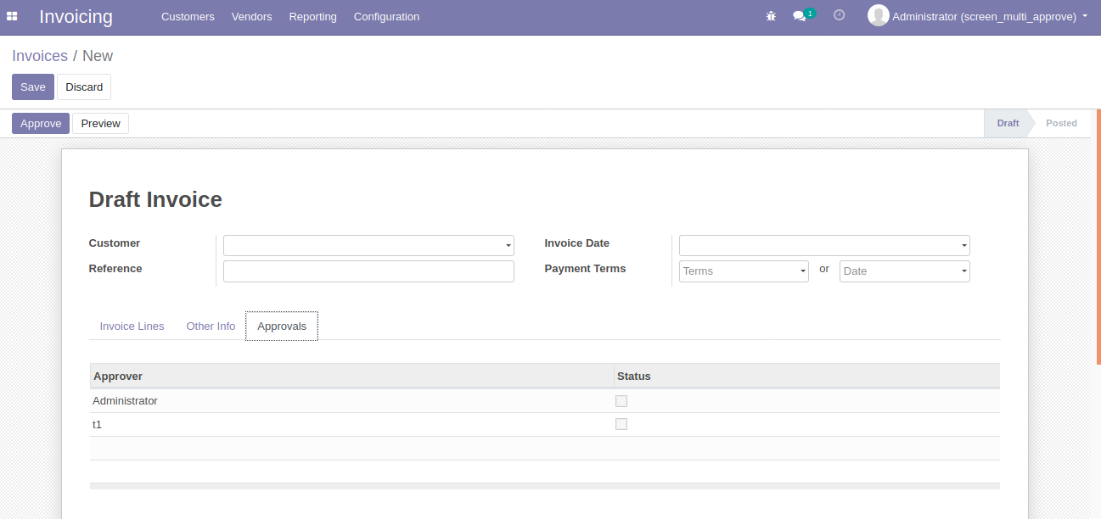Image resolution: width=1101 pixels, height=519 pixels.
Task: Select the Administrator approver row text
Action: click(125, 400)
